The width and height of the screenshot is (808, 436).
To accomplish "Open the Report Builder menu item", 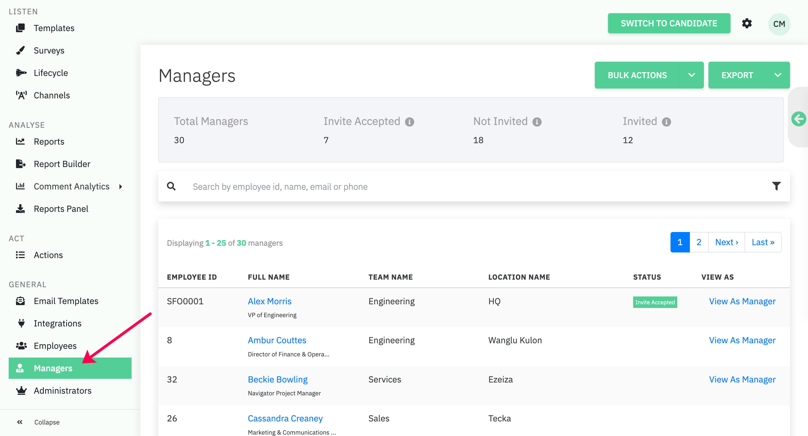I will click(62, 164).
